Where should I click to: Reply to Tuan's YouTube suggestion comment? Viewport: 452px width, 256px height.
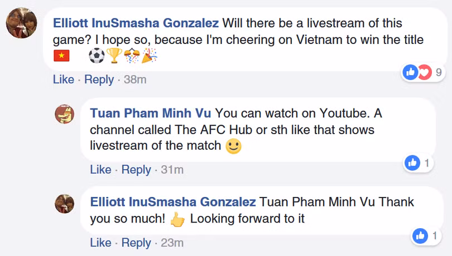(136, 170)
